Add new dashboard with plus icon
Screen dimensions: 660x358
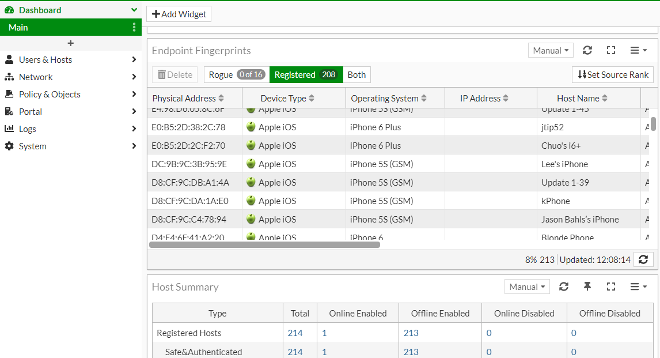click(x=71, y=43)
